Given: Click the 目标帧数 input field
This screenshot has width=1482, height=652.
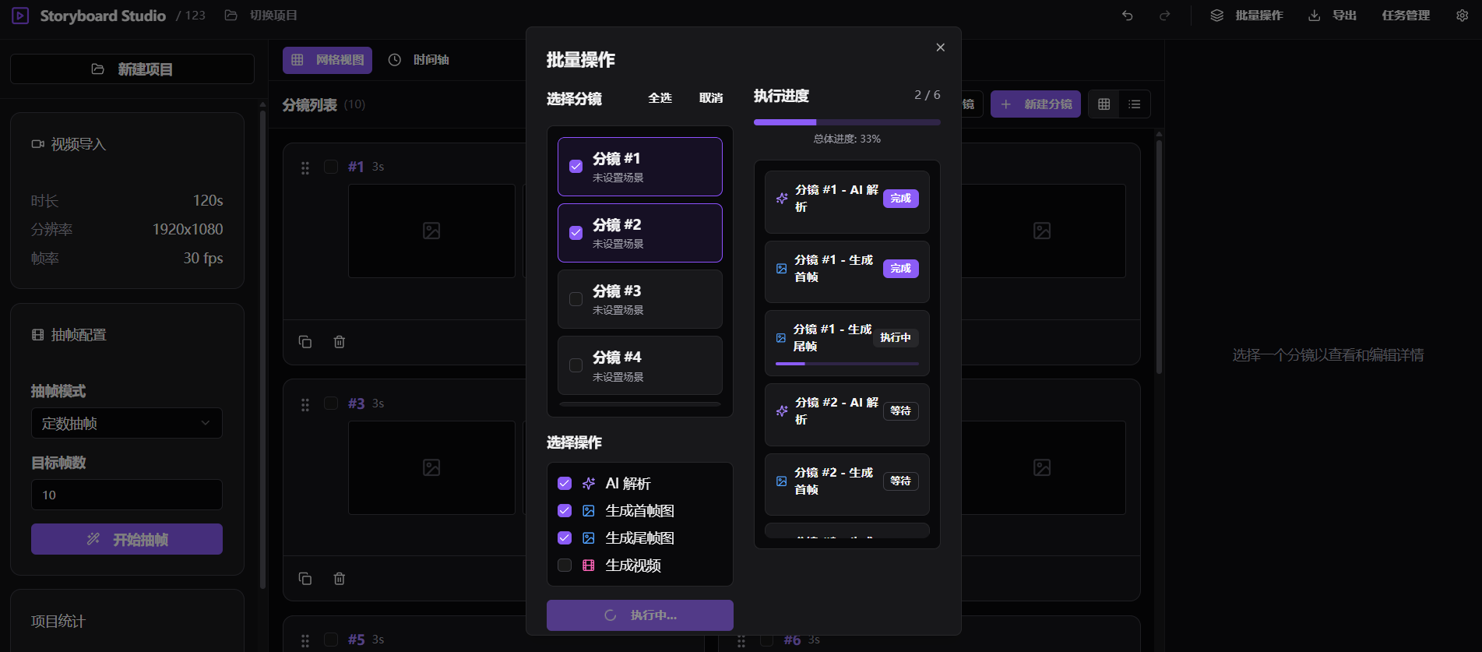Looking at the screenshot, I should (127, 495).
